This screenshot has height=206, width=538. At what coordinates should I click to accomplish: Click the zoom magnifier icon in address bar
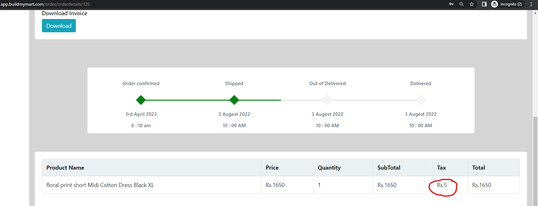click(x=462, y=4)
